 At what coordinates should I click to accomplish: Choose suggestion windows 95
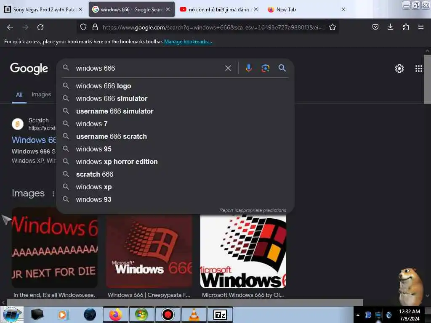tap(176, 149)
